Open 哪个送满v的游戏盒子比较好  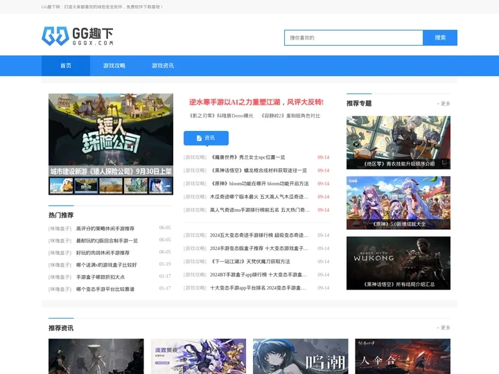click(106, 265)
